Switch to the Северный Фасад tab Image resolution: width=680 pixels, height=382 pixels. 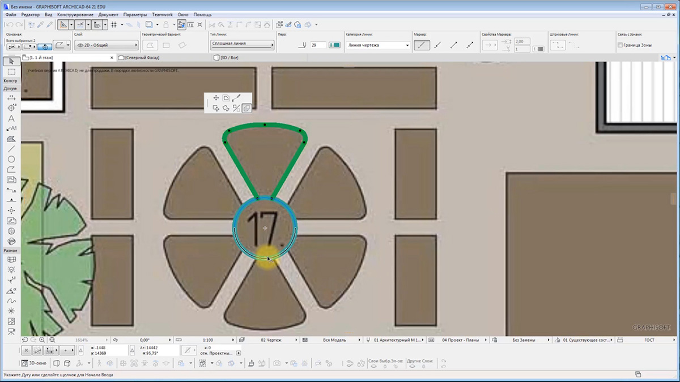[142, 58]
